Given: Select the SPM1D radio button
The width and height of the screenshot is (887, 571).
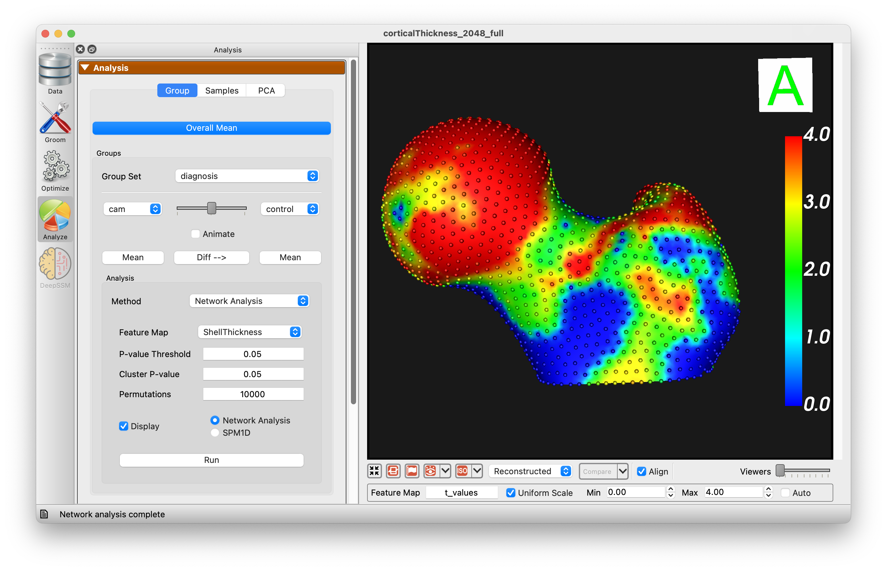Looking at the screenshot, I should tap(215, 433).
